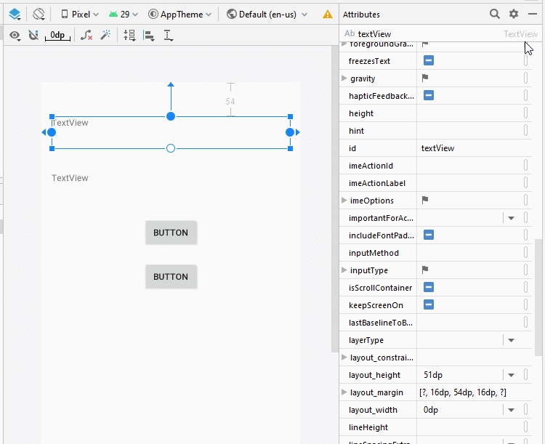This screenshot has height=444, width=545.
Task: Open the layout_height dropdown arrow
Action: pyautogui.click(x=511, y=375)
